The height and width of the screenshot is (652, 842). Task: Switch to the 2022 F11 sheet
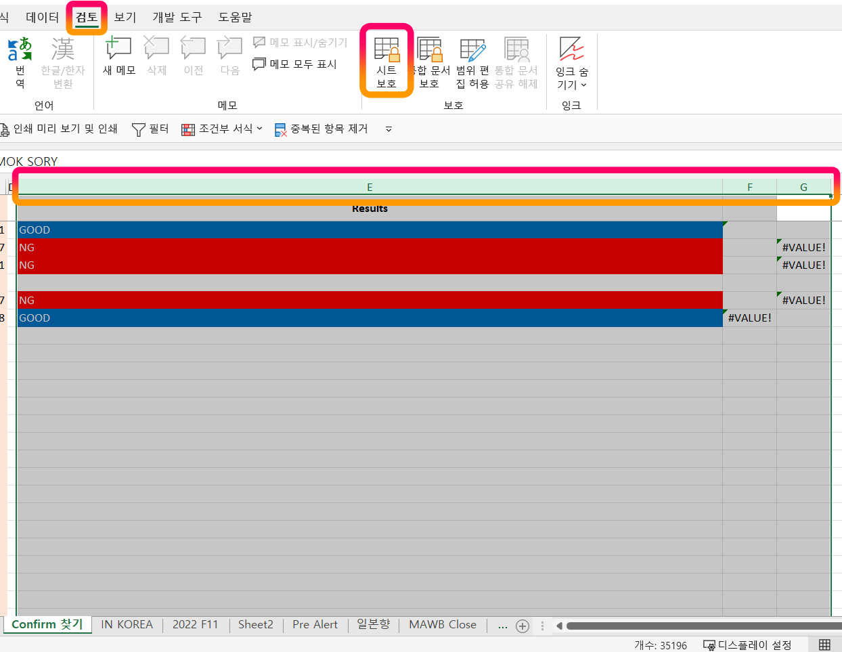coord(195,624)
